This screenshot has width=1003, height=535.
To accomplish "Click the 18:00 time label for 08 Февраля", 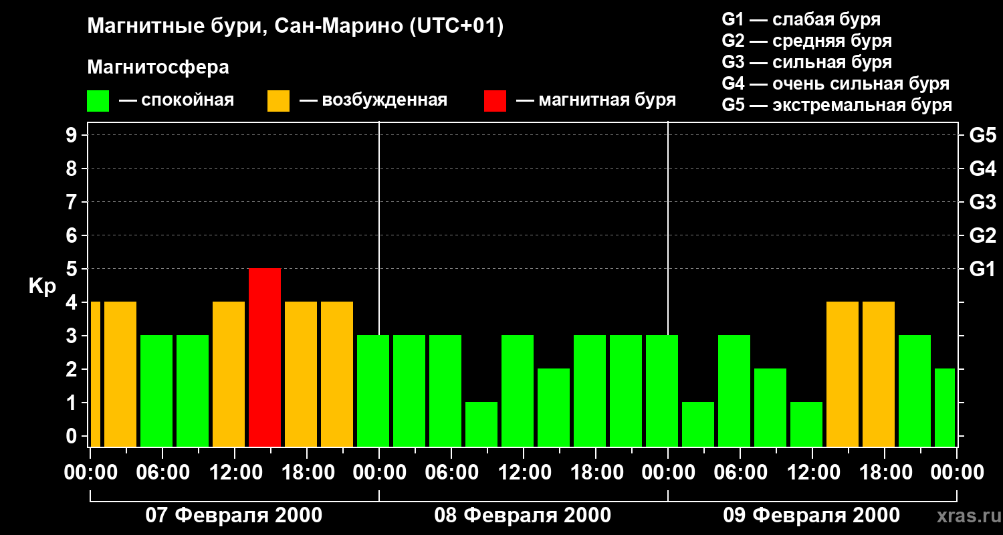I will [x=596, y=473].
